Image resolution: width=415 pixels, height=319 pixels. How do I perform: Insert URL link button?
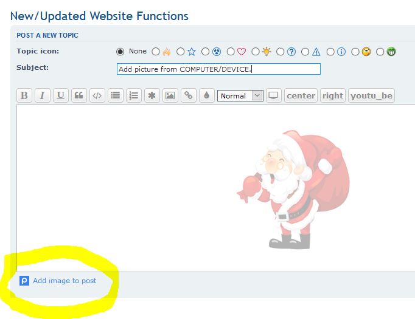point(189,95)
